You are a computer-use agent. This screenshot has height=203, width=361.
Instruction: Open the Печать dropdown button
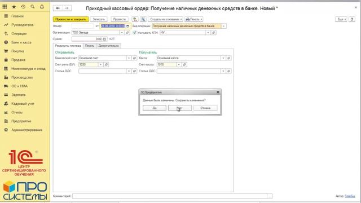tap(194, 19)
